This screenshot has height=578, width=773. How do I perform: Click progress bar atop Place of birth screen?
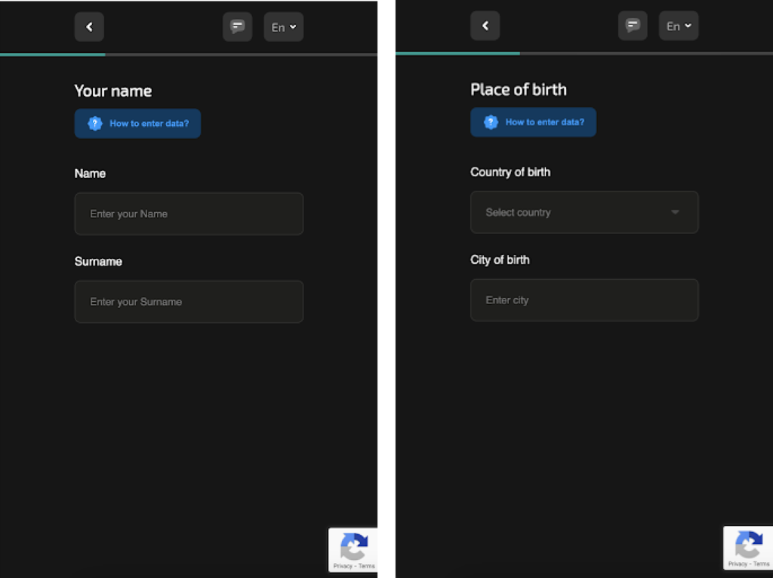pos(584,54)
